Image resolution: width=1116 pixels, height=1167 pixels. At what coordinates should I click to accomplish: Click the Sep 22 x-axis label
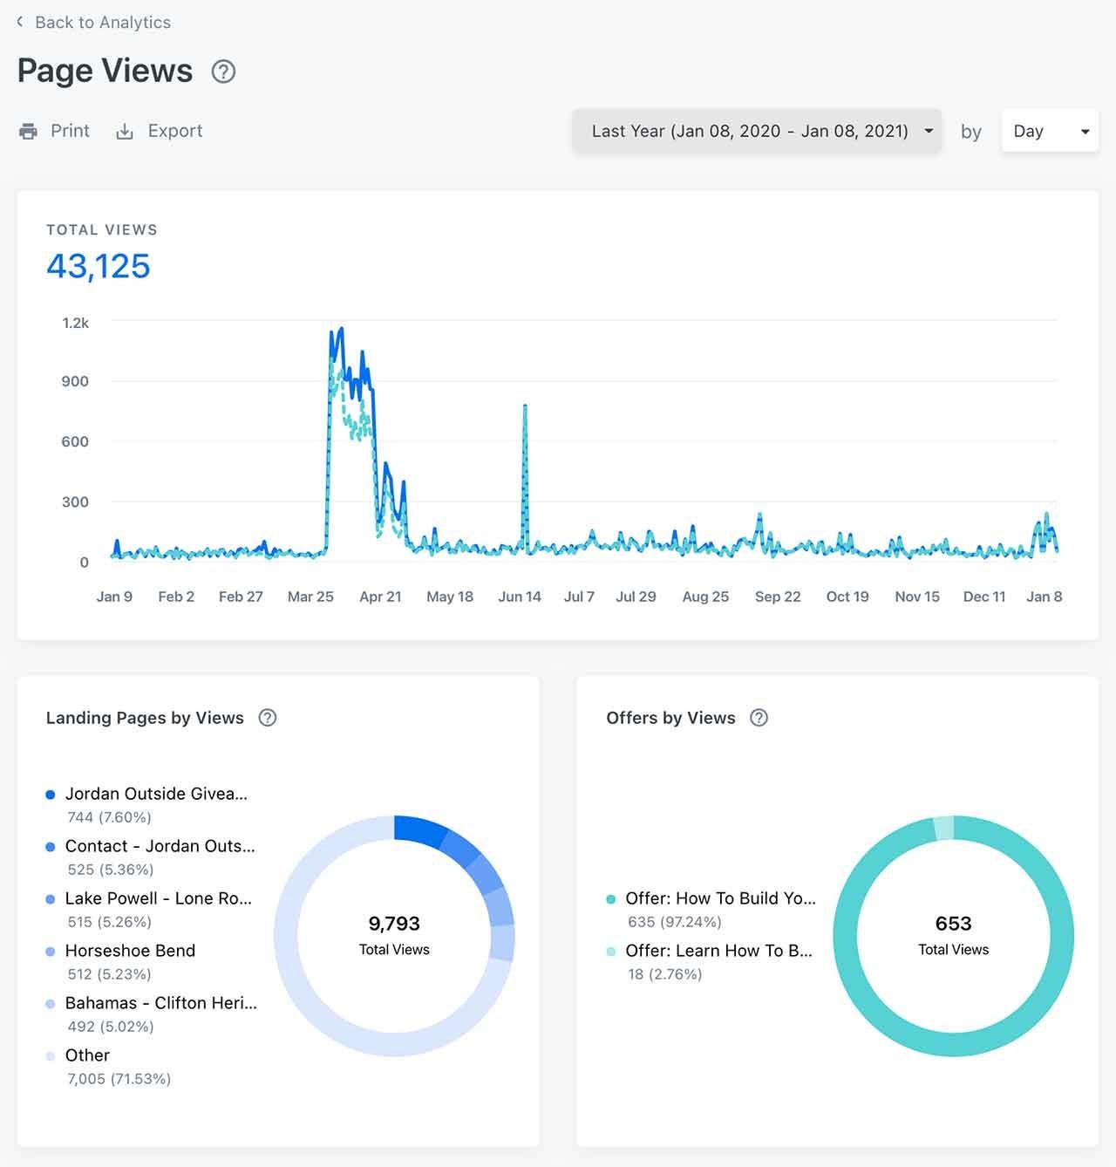(778, 597)
